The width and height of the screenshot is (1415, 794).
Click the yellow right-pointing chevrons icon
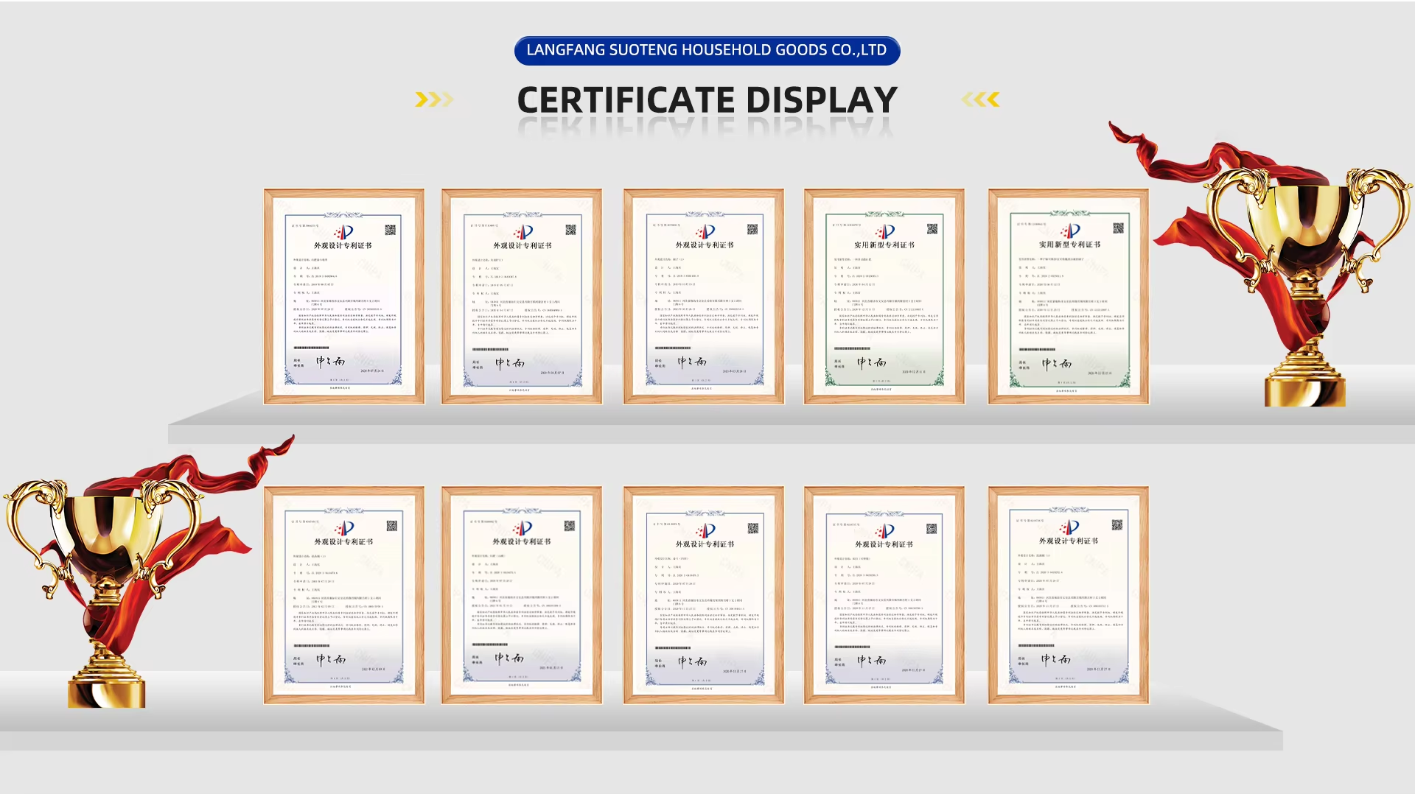(434, 99)
